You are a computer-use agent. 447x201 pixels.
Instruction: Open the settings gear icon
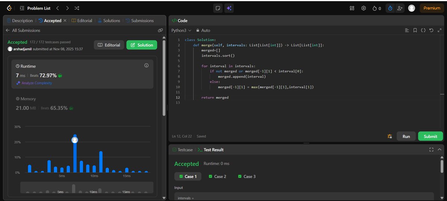coord(364,8)
